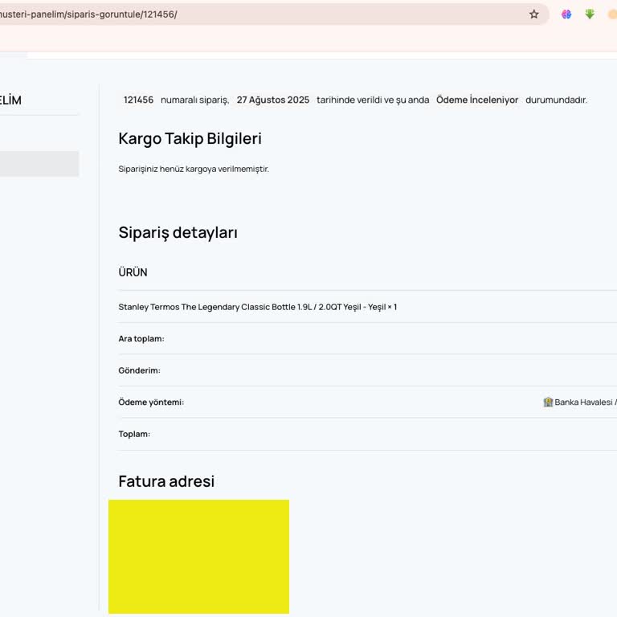Click the ÜRÜN column header
This screenshot has width=617, height=617.
click(133, 272)
